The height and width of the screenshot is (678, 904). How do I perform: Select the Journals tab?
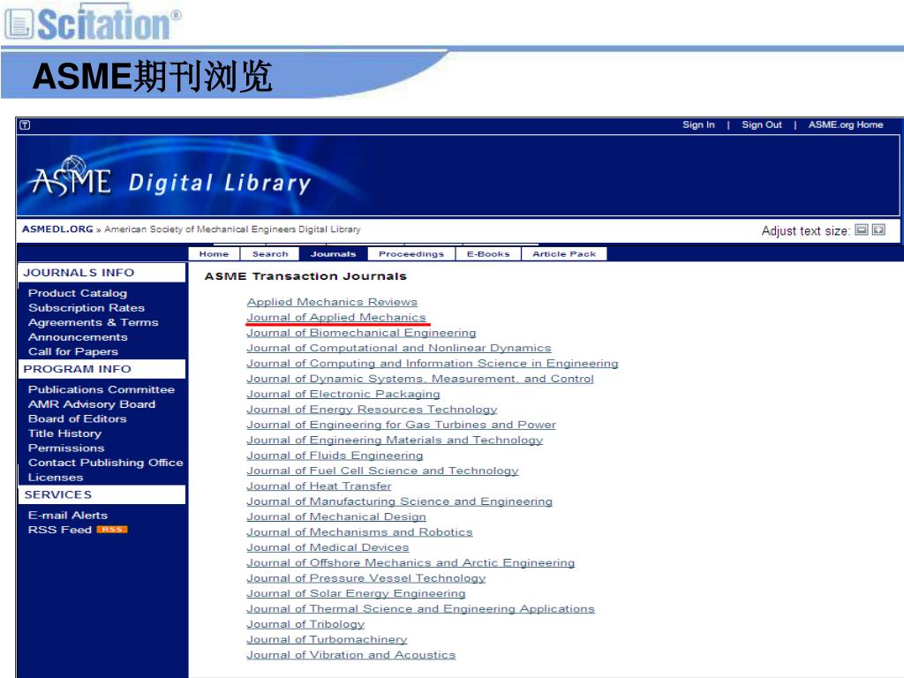(333, 253)
